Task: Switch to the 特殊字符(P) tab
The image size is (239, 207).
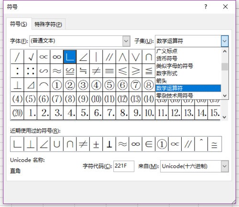Action: pyautogui.click(x=48, y=24)
